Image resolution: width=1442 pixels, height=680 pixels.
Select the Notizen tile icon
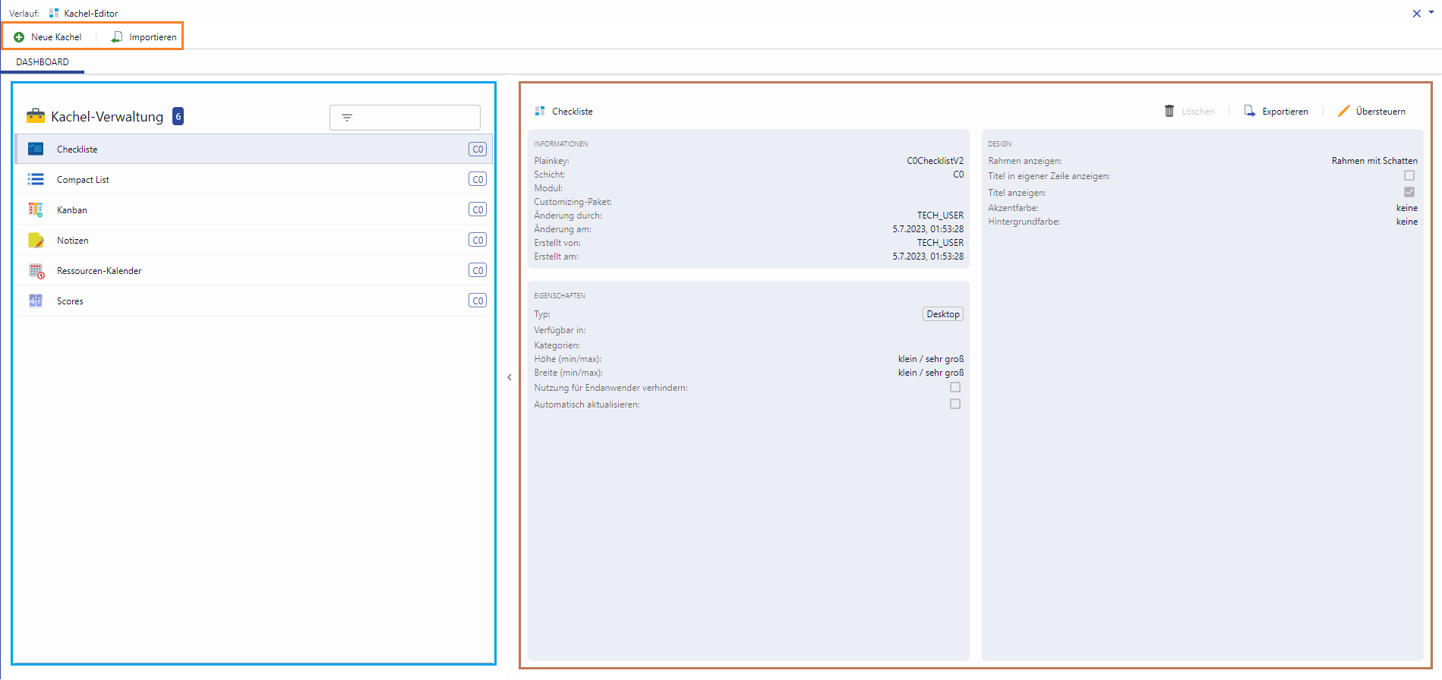(x=36, y=241)
